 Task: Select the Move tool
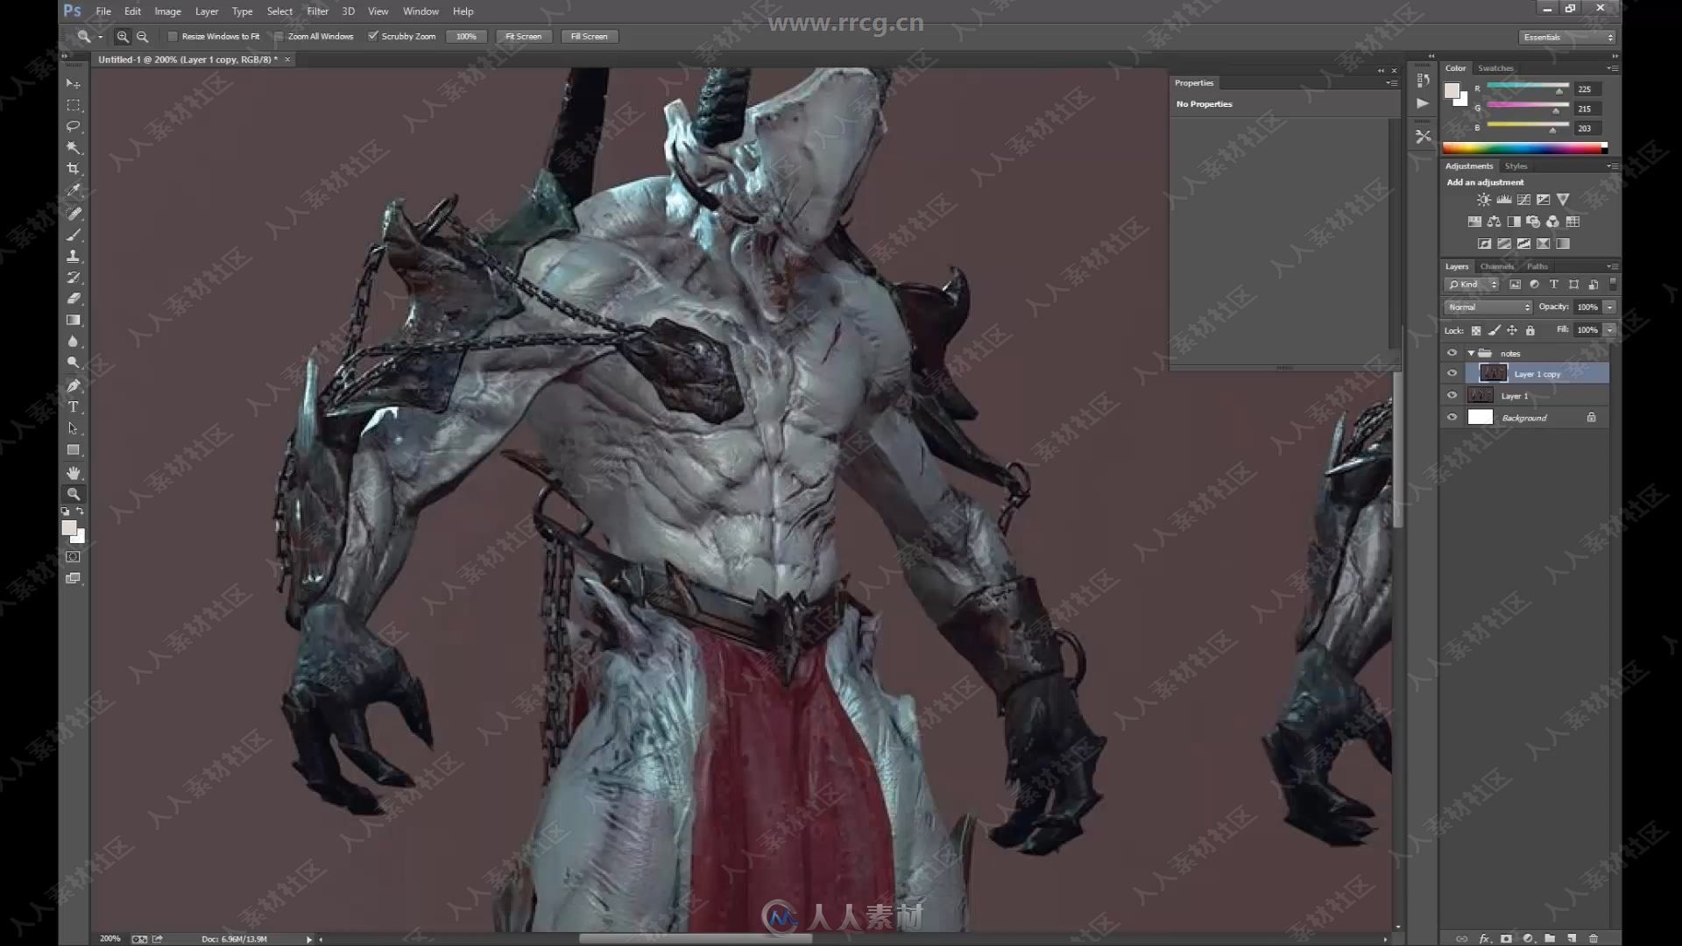point(74,83)
